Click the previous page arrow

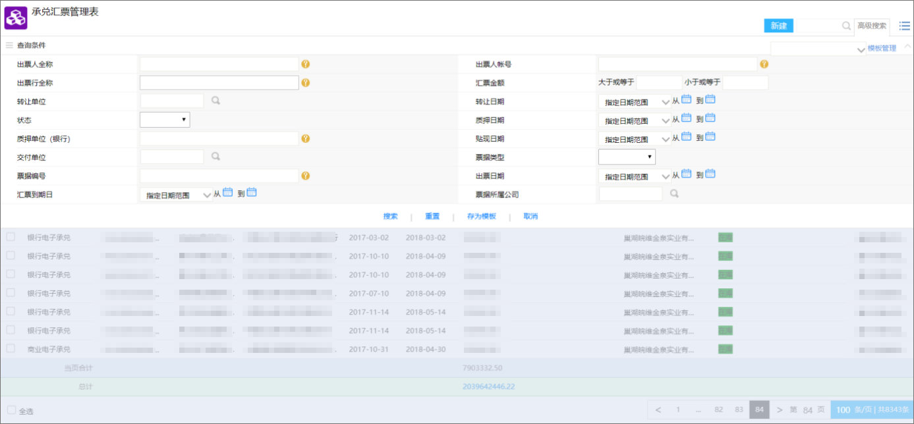658,410
